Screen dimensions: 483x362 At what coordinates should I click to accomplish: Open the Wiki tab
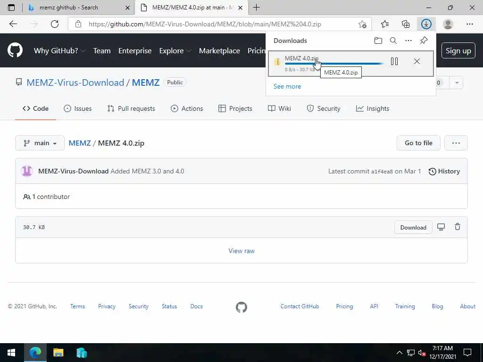point(279,108)
